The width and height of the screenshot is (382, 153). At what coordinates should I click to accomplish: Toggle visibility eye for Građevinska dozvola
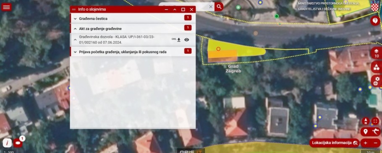(x=187, y=40)
